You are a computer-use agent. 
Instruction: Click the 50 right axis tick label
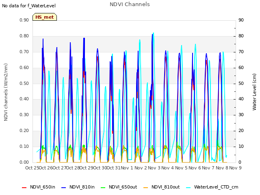point(241,83)
